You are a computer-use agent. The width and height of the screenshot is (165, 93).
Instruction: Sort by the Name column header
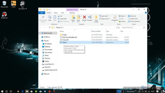75,31
